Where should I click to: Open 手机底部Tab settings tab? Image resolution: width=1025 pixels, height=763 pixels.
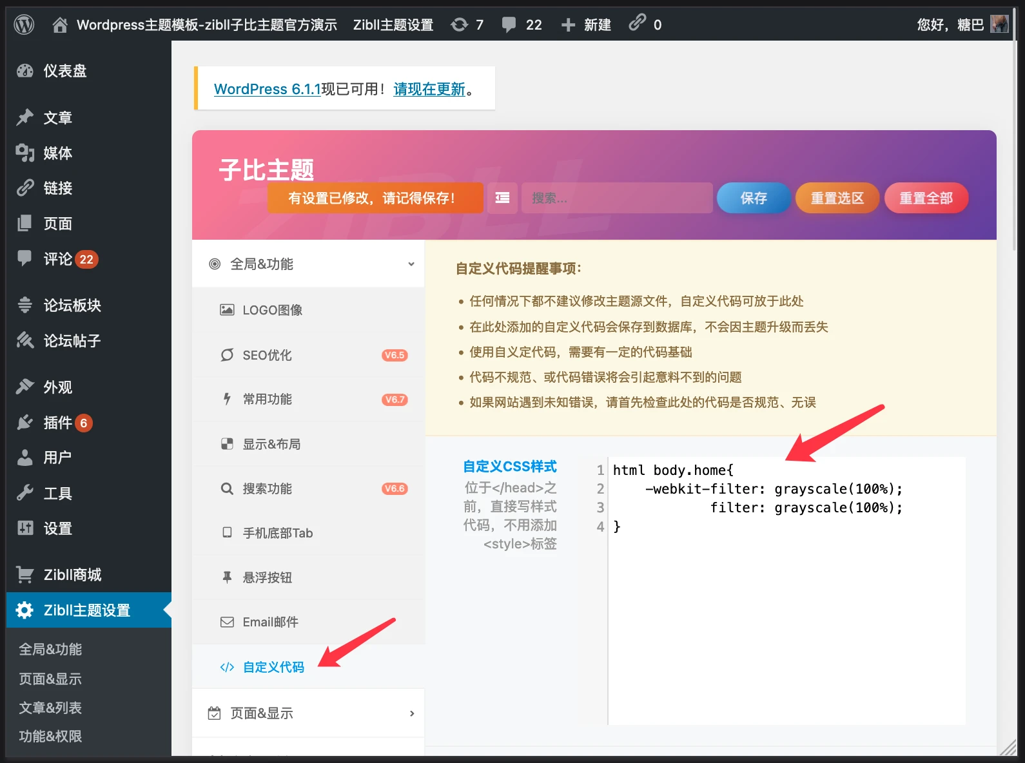coord(308,533)
